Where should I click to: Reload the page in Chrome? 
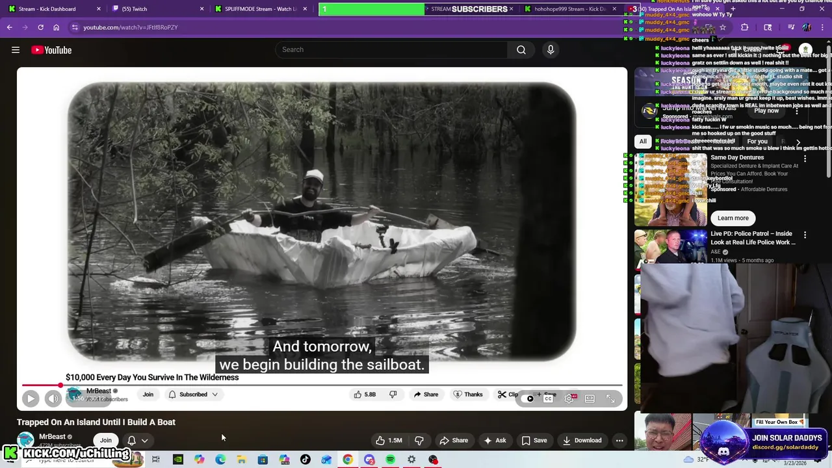(x=40, y=27)
